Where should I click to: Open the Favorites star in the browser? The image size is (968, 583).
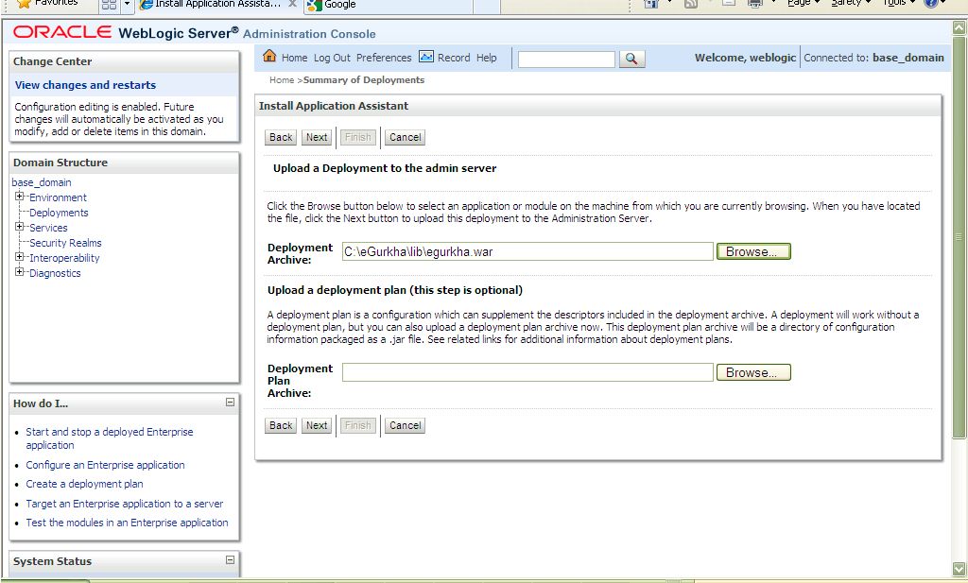pyautogui.click(x=24, y=4)
